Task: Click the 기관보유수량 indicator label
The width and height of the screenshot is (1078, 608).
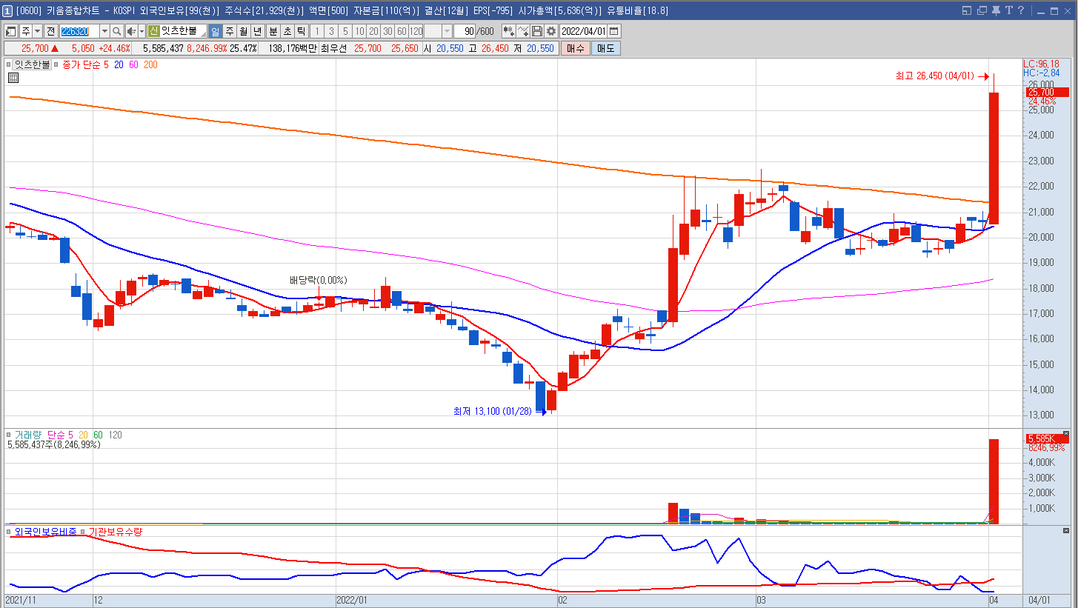Action: coord(116,531)
